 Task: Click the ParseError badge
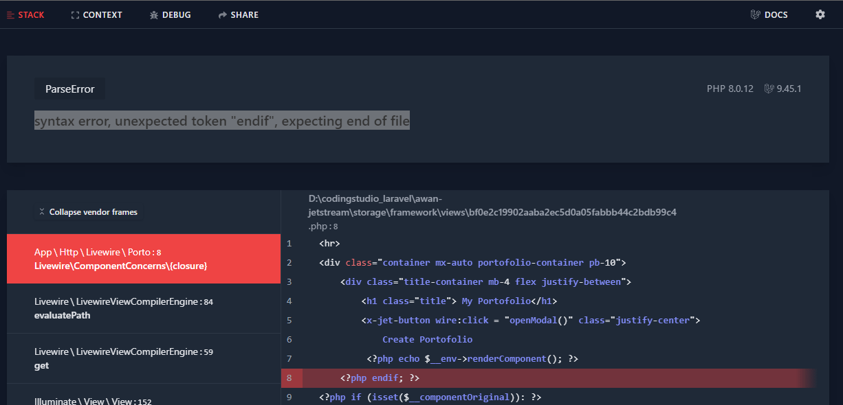69,88
